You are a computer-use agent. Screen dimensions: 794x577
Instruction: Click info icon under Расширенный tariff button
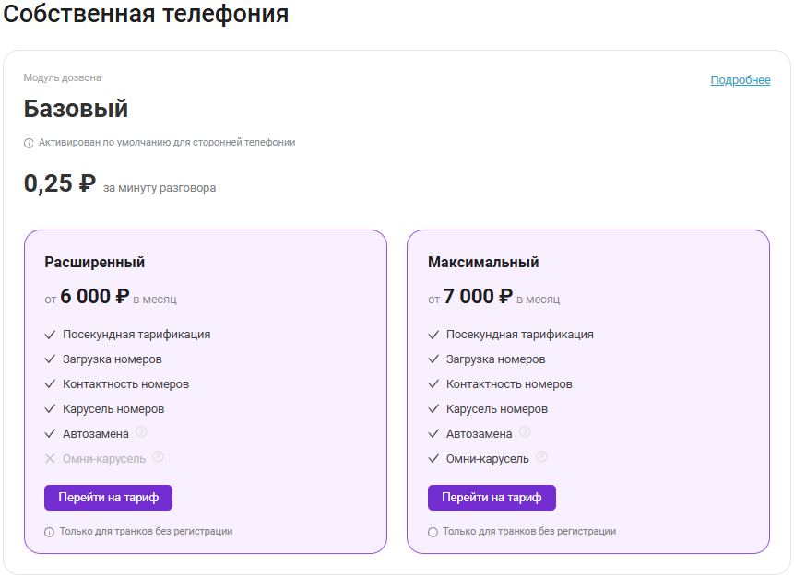coord(50,532)
